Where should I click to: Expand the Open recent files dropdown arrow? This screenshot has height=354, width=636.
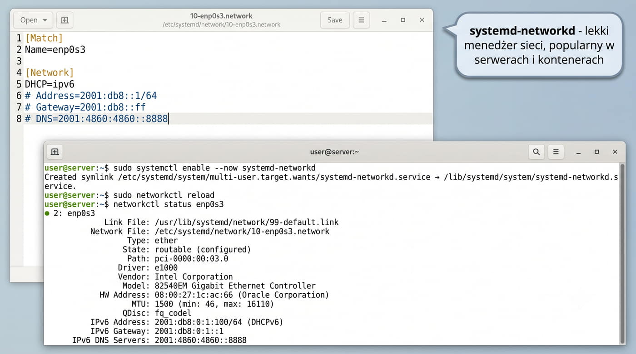click(45, 20)
